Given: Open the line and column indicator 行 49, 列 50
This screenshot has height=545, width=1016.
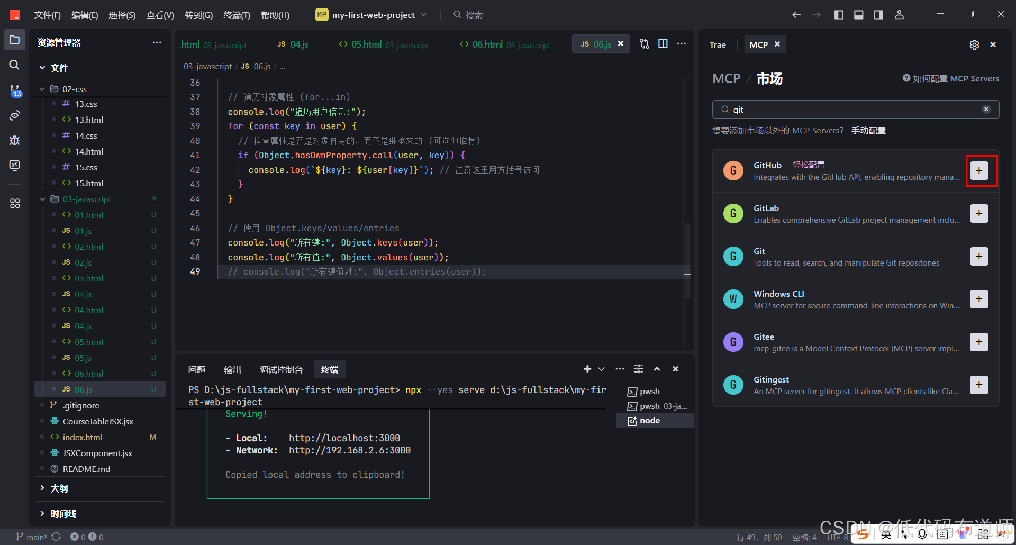Looking at the screenshot, I should coord(759,537).
